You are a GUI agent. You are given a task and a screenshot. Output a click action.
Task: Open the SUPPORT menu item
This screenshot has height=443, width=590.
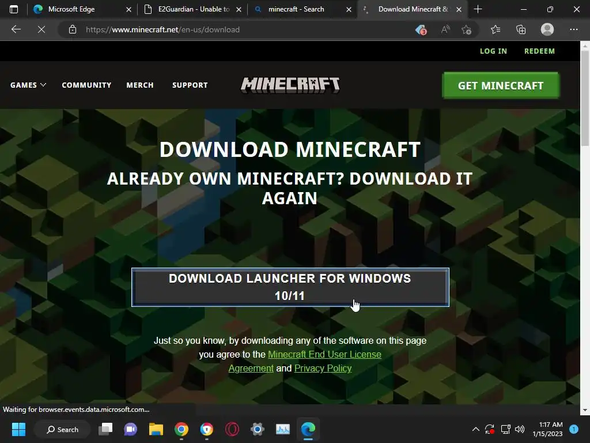click(190, 85)
